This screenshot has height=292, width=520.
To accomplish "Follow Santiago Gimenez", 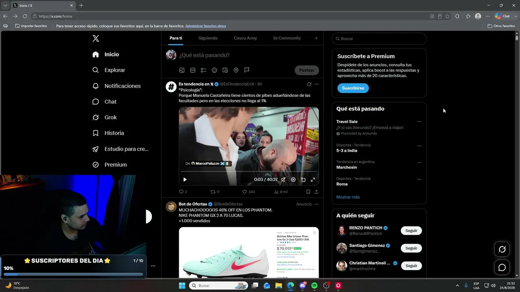I will coord(411,248).
